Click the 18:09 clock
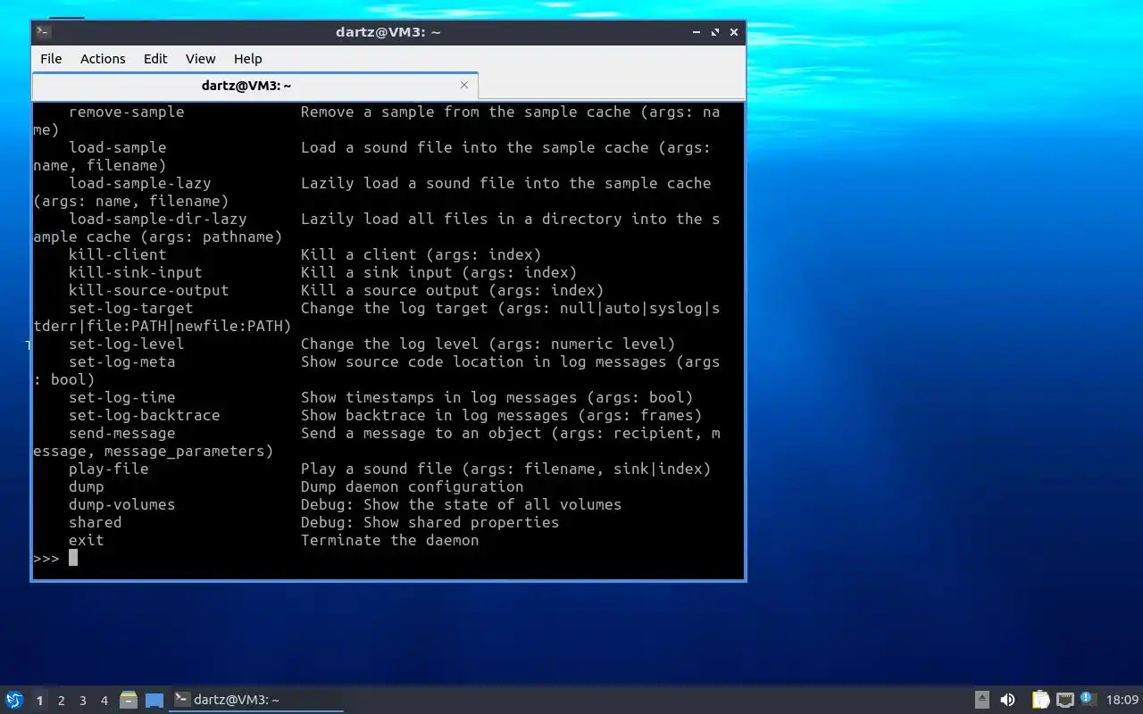The height and width of the screenshot is (714, 1143). pos(1122,700)
